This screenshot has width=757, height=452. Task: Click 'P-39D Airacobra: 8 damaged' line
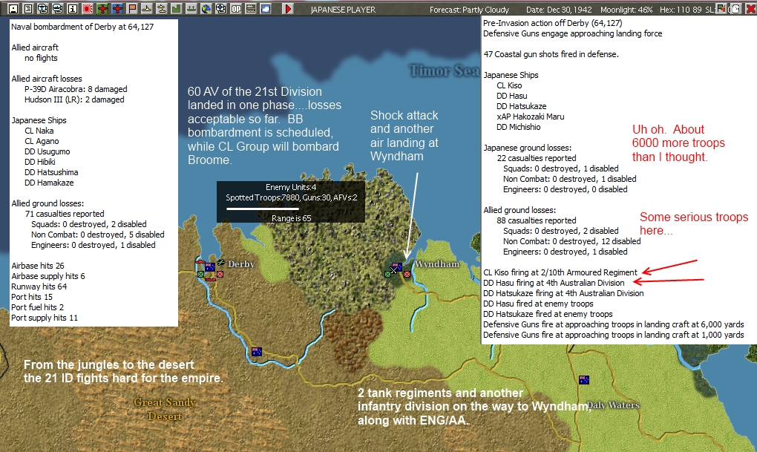(76, 89)
